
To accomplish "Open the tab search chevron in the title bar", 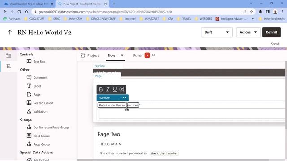I will pyautogui.click(x=251, y=4).
